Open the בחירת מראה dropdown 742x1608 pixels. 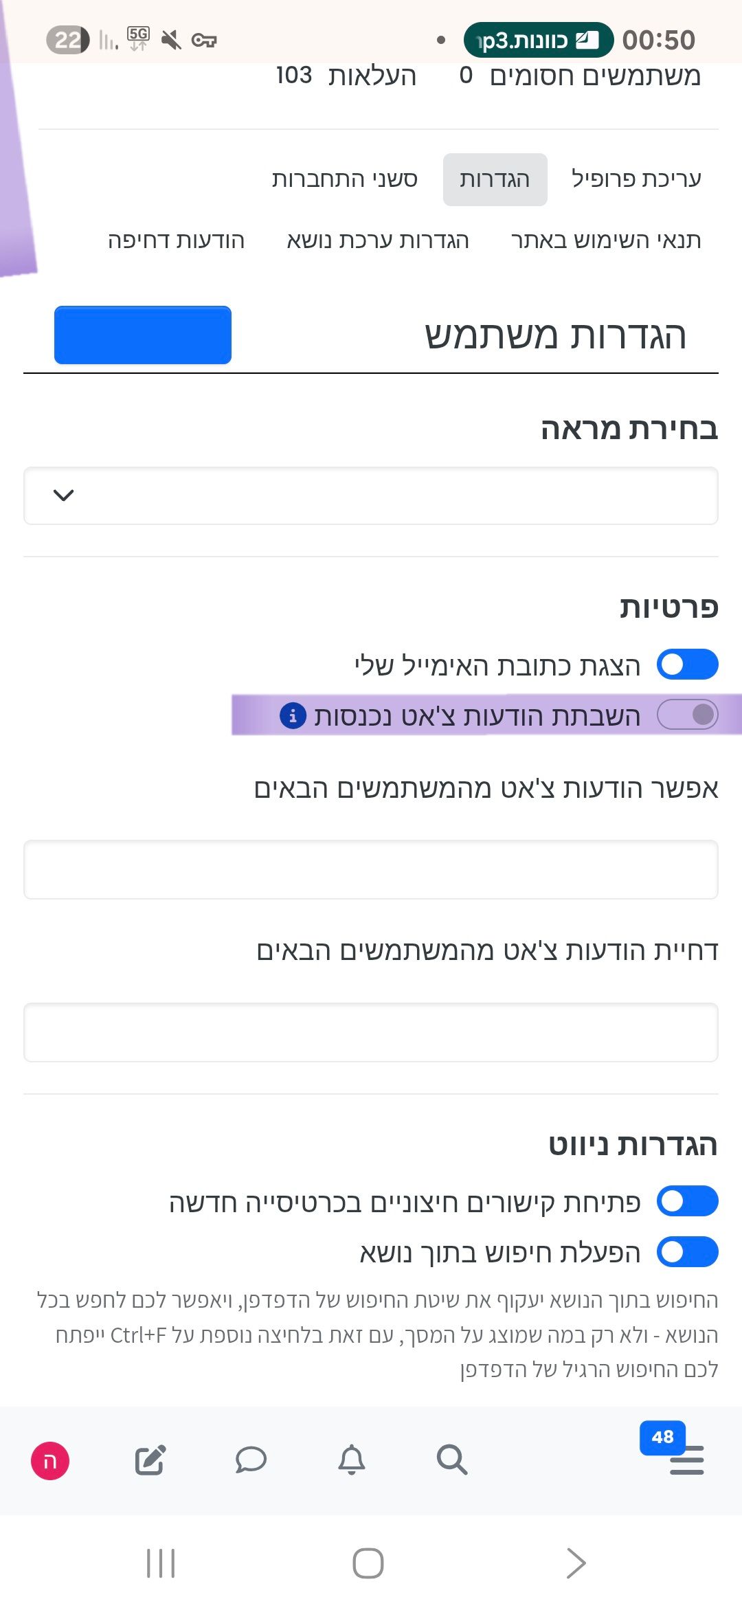371,495
